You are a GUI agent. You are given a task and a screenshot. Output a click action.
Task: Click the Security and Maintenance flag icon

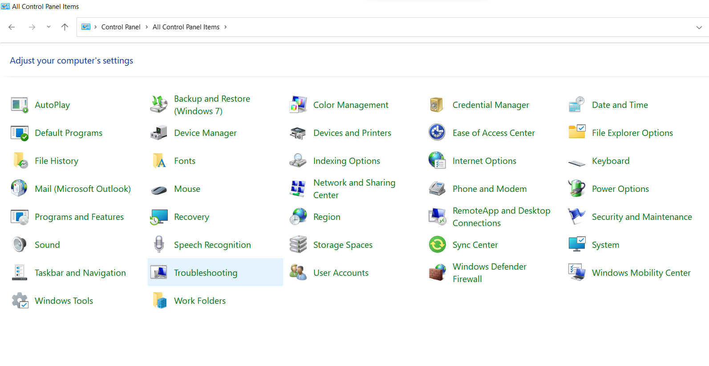[577, 217]
